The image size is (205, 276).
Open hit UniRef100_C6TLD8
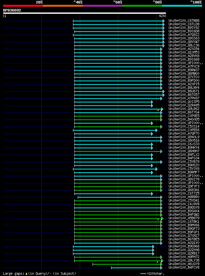click(x=184, y=24)
